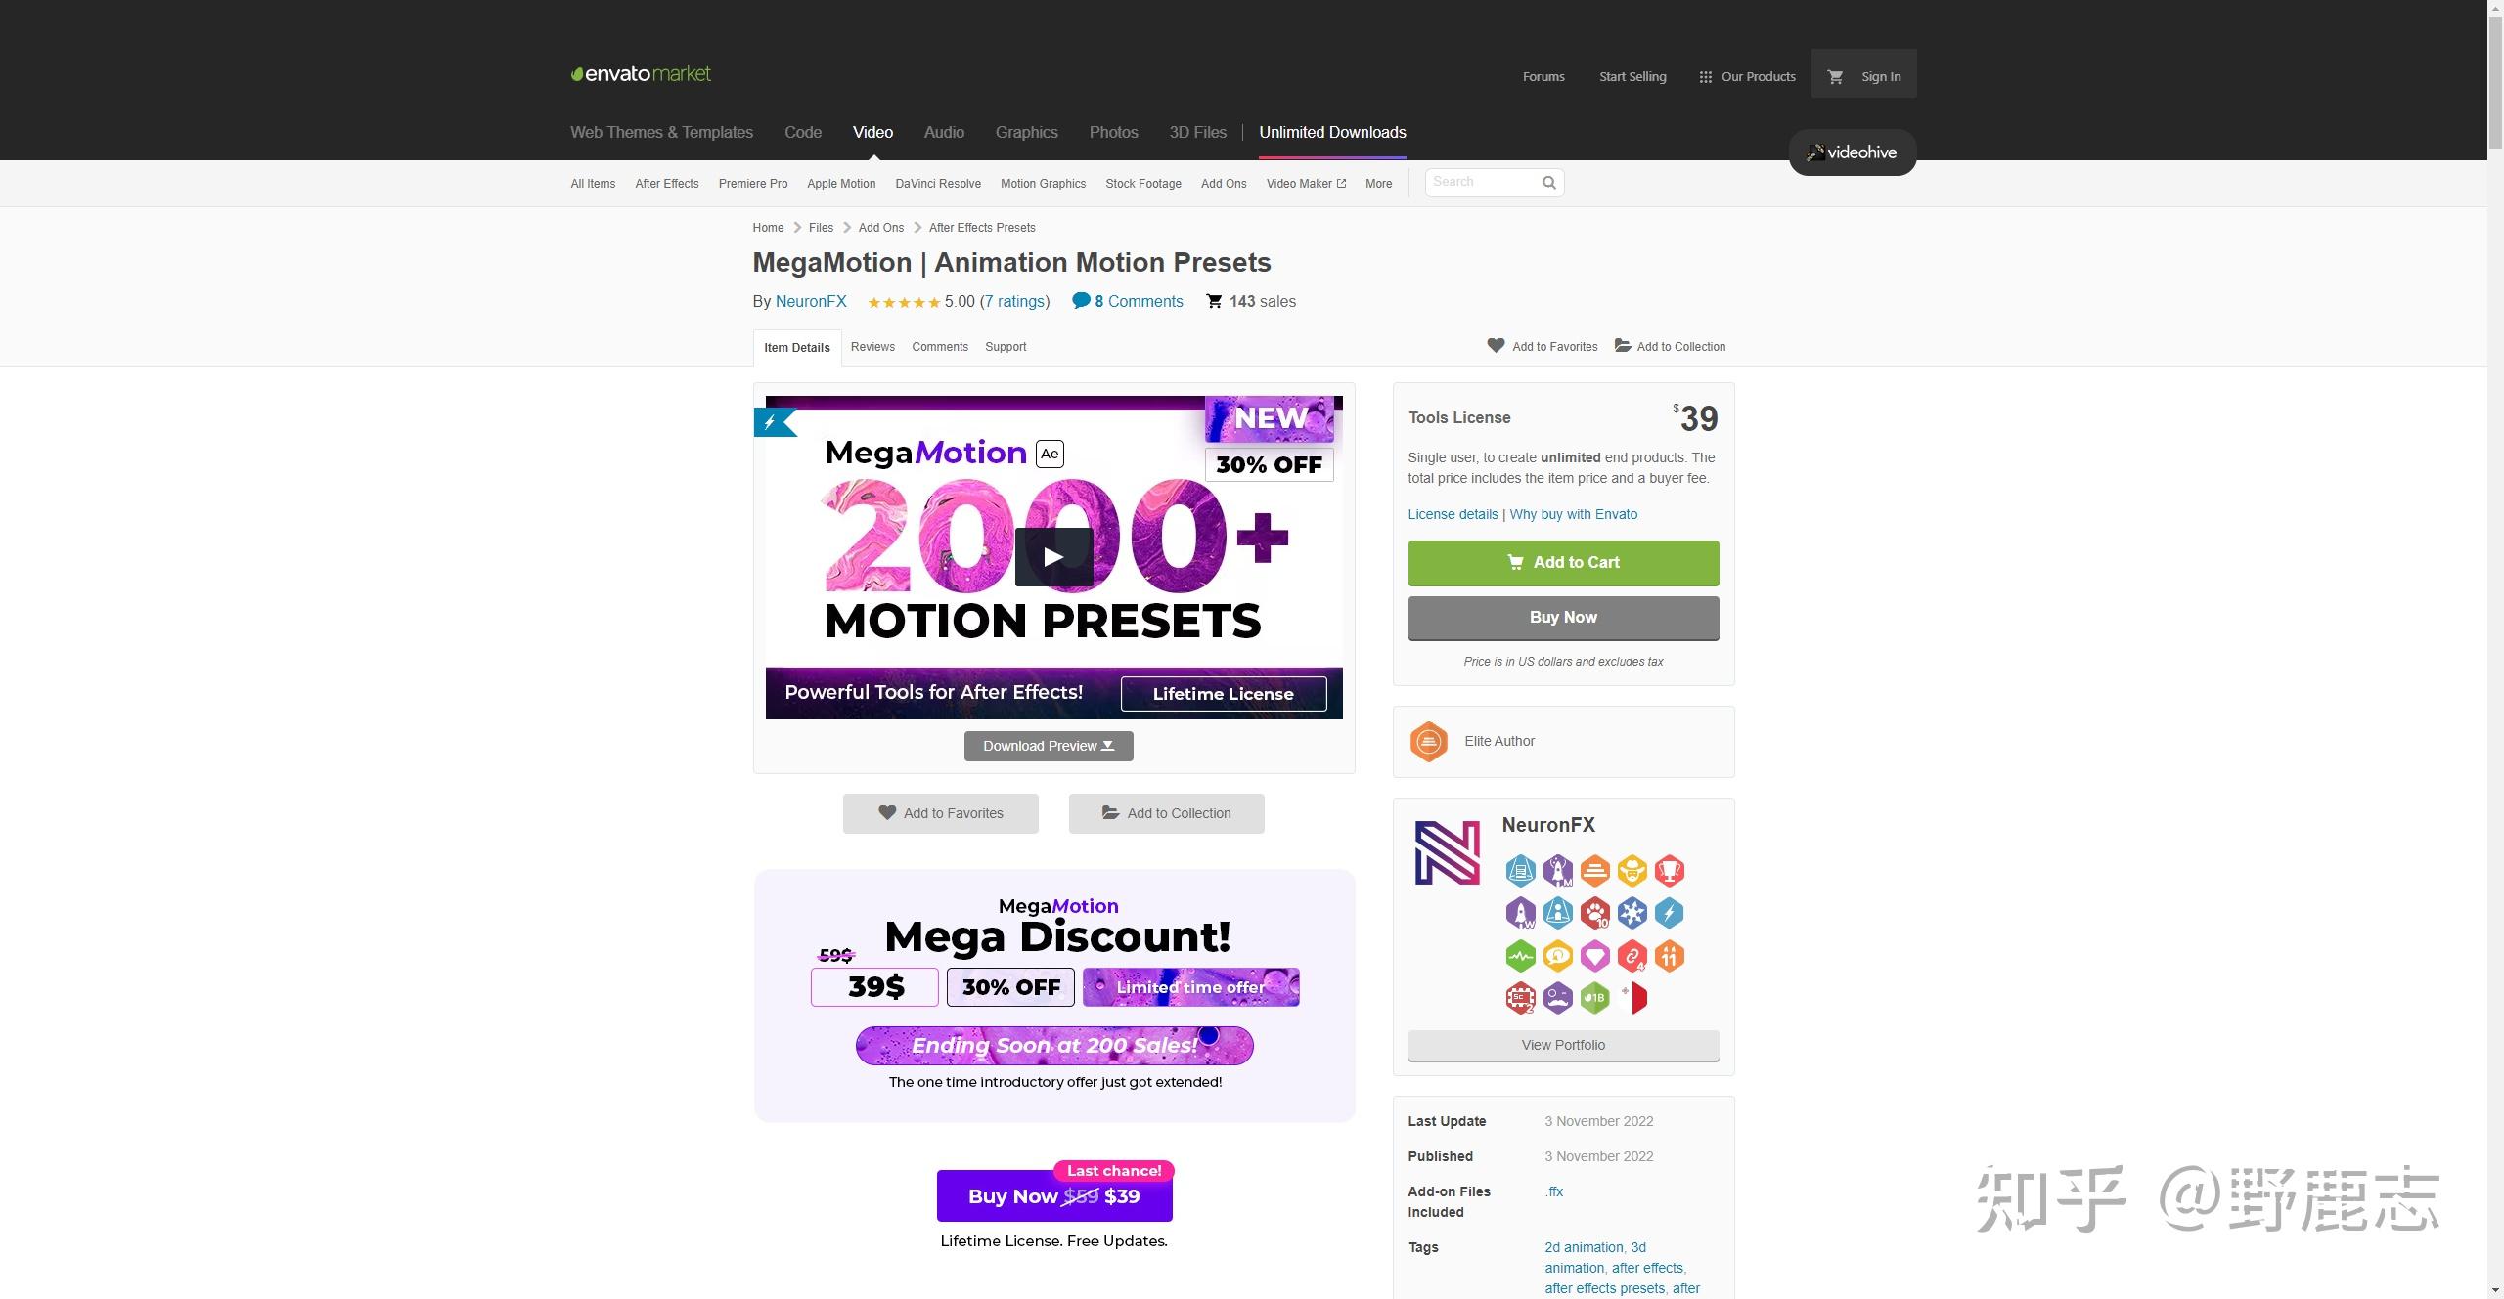Open the Video Maker dropdown menu
Viewport: 2504px width, 1299px height.
[x=1303, y=182]
